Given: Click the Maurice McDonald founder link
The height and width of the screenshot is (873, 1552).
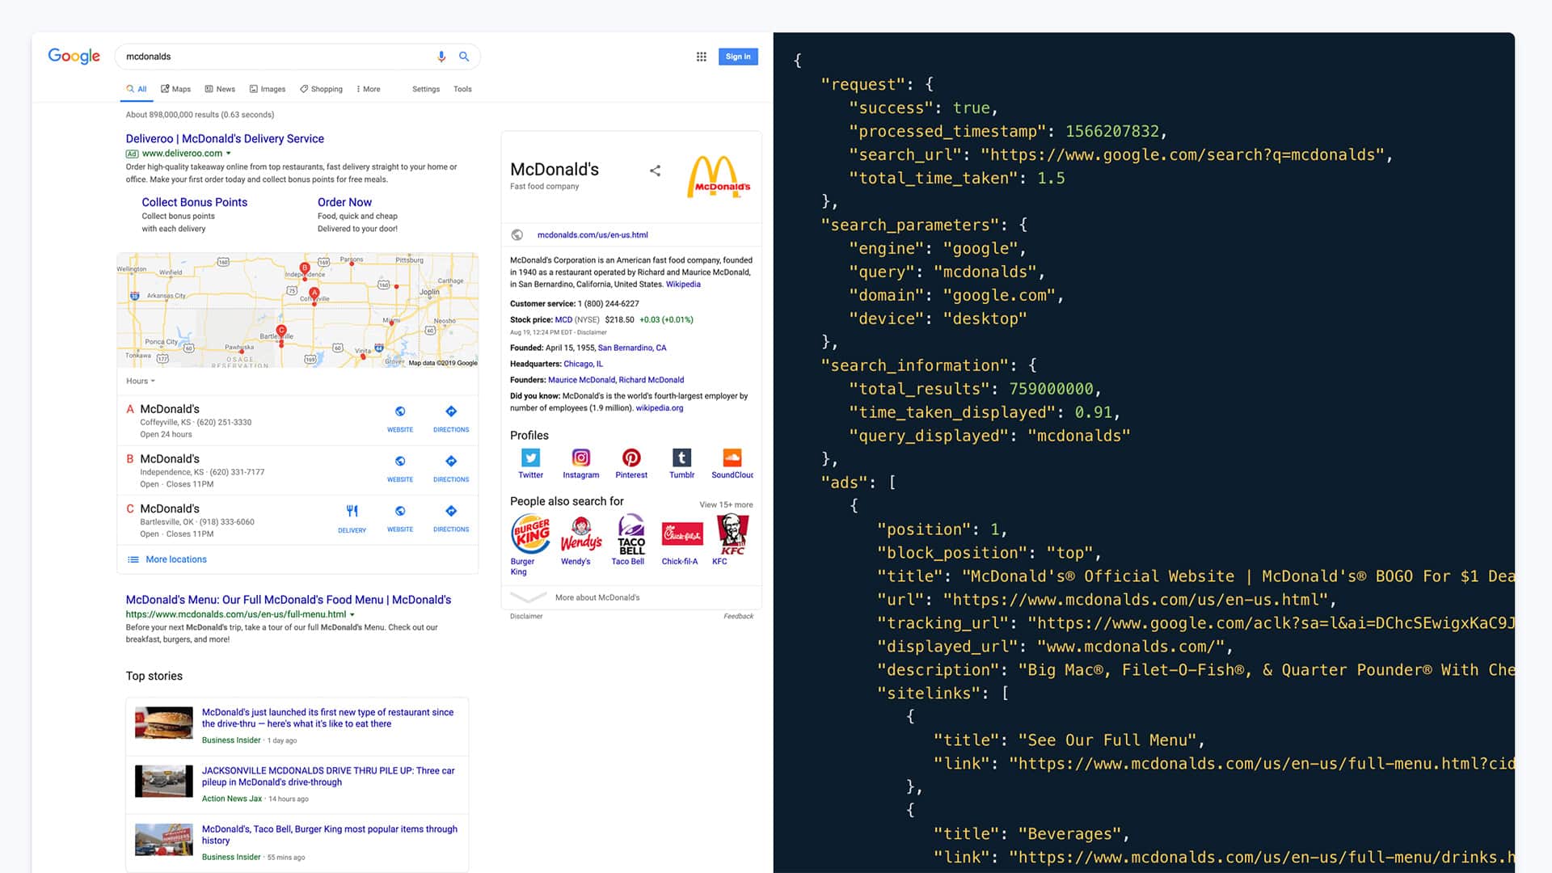Looking at the screenshot, I should point(581,380).
